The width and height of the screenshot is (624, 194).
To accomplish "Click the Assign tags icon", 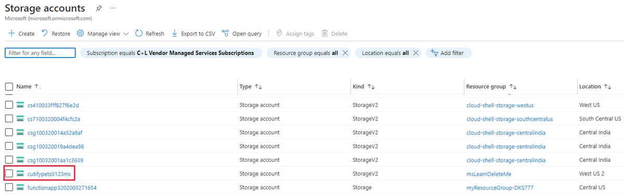I will tap(279, 33).
